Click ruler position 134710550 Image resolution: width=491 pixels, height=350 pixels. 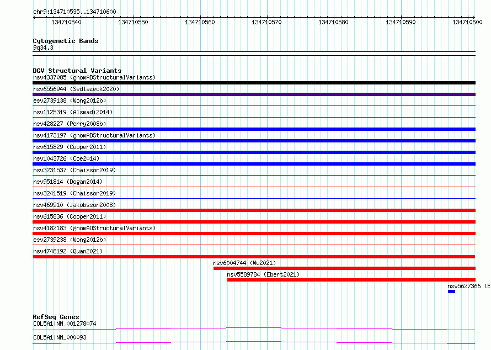point(133,22)
